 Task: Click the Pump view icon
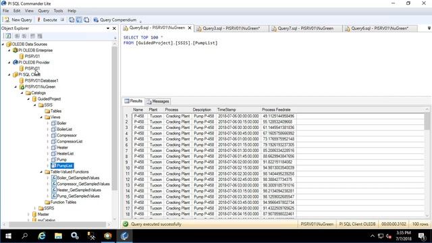tap(54, 159)
